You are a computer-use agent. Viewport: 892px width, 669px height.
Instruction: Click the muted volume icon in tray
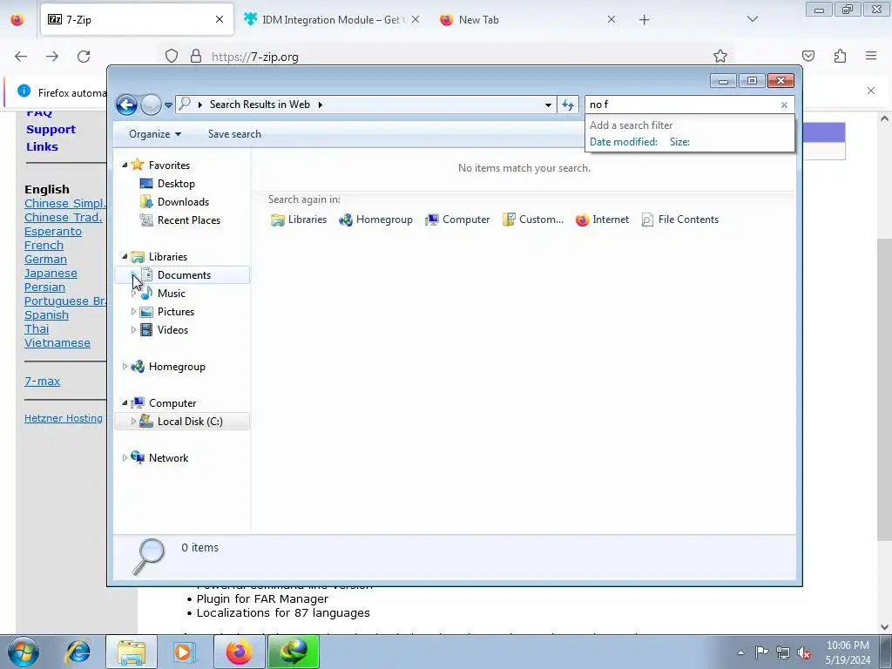click(804, 652)
